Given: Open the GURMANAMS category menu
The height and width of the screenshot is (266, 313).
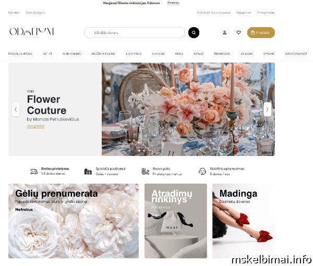Looking at the screenshot, I should [x=71, y=54].
